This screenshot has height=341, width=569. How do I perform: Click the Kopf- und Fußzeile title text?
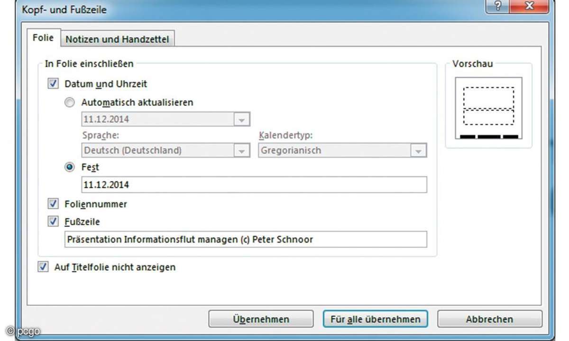coord(64,9)
